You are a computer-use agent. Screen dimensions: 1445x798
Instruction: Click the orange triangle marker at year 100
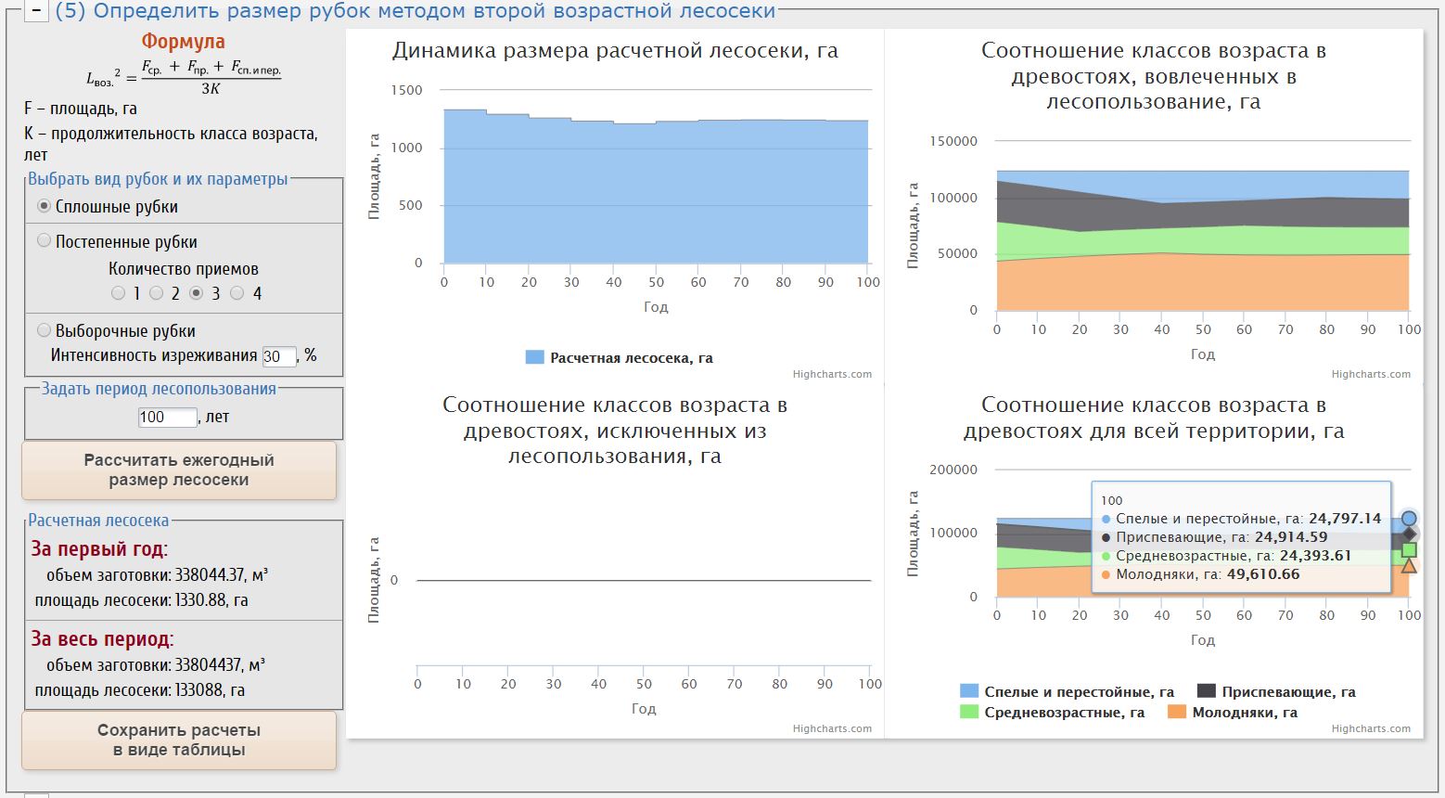coord(1409,565)
